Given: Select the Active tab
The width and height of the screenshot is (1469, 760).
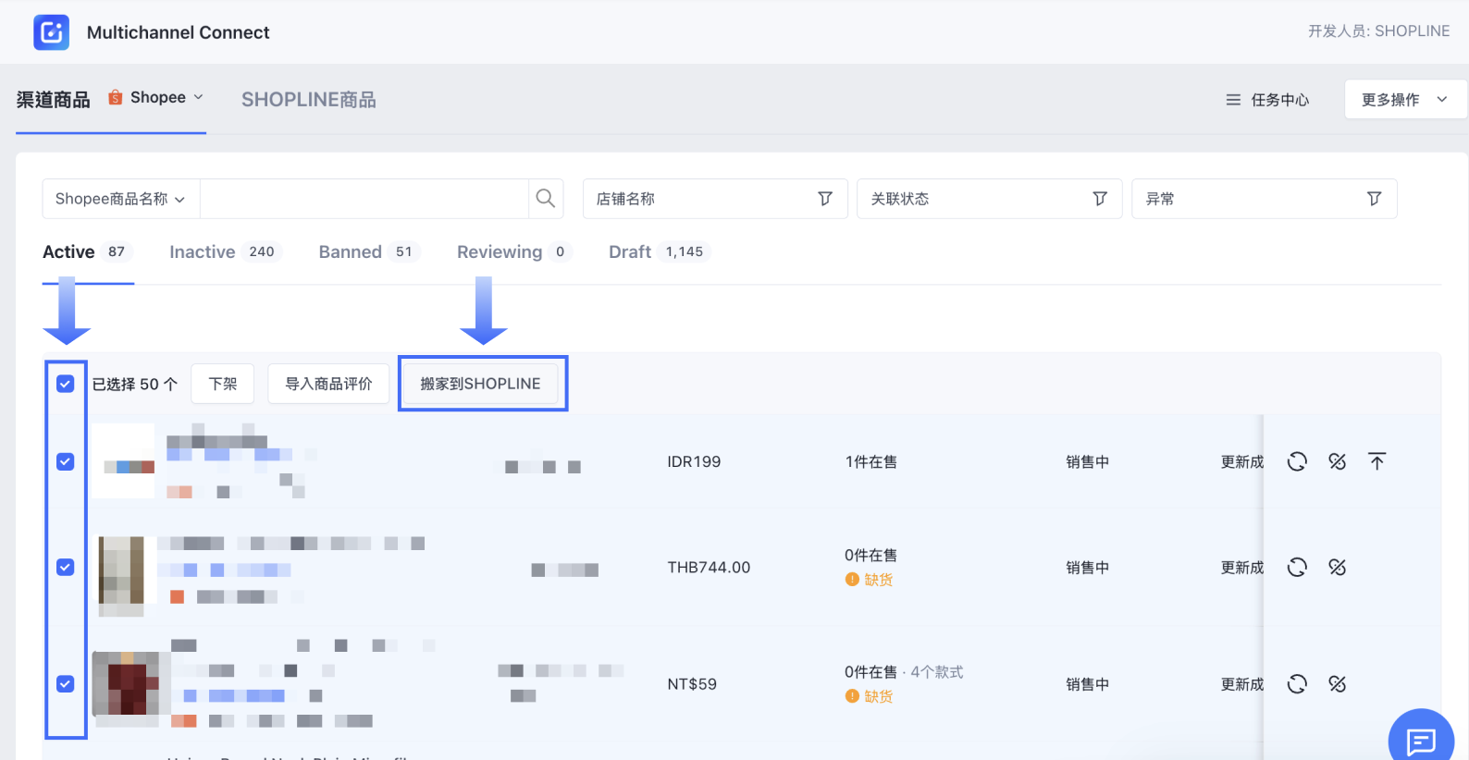Looking at the screenshot, I should click(x=88, y=251).
